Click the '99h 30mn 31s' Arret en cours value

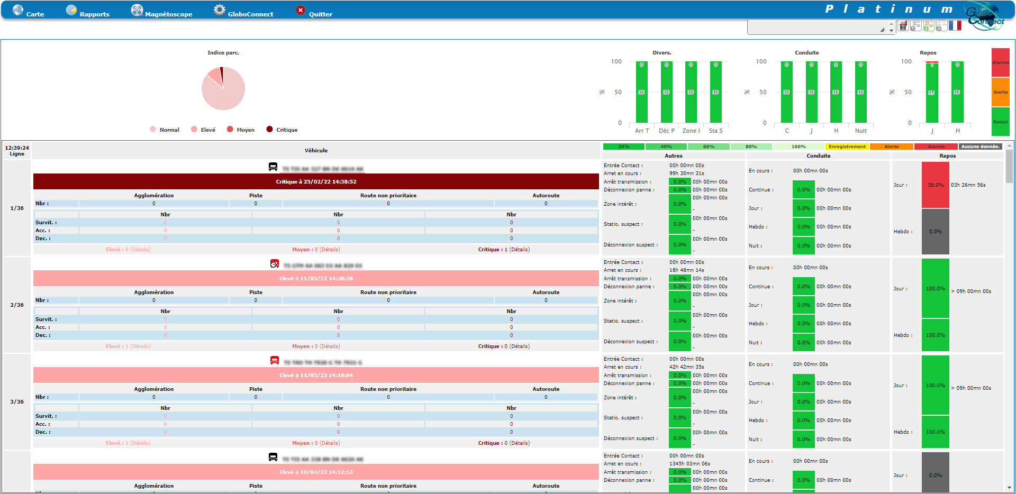[x=686, y=173]
